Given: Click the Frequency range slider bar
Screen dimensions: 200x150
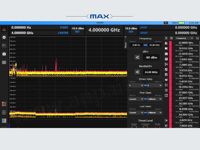Looking at the screenshot, I should 145,45.
